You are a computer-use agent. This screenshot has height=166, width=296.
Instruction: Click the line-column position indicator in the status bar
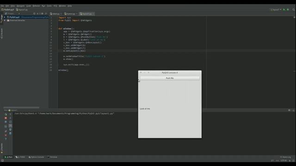(272, 160)
